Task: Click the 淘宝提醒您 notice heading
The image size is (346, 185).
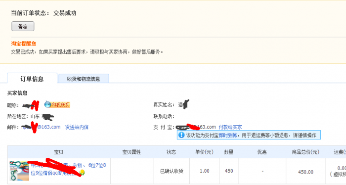Action: (24, 44)
